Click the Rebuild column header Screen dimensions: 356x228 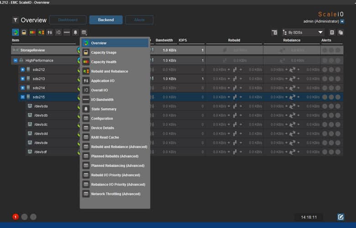(x=234, y=40)
